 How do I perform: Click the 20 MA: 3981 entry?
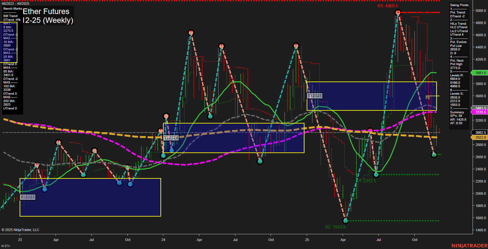click(x=9, y=58)
